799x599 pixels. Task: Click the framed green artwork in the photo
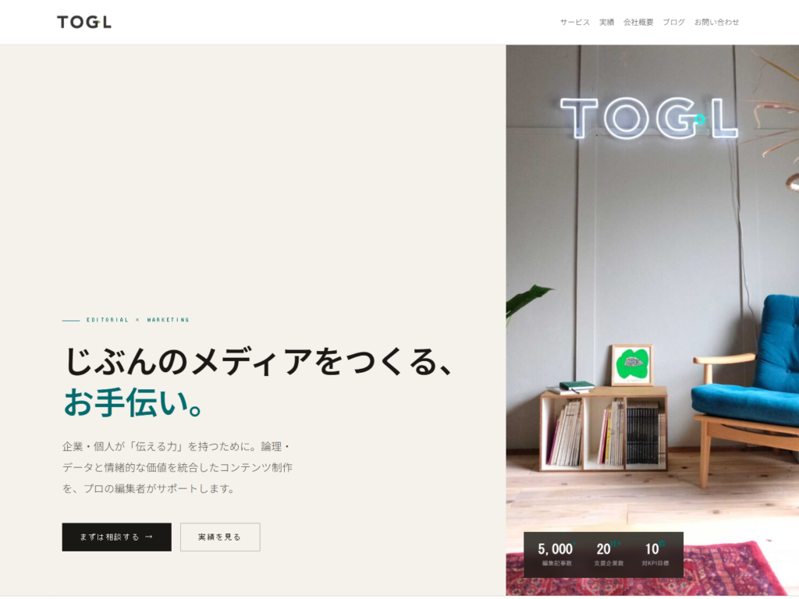(632, 365)
